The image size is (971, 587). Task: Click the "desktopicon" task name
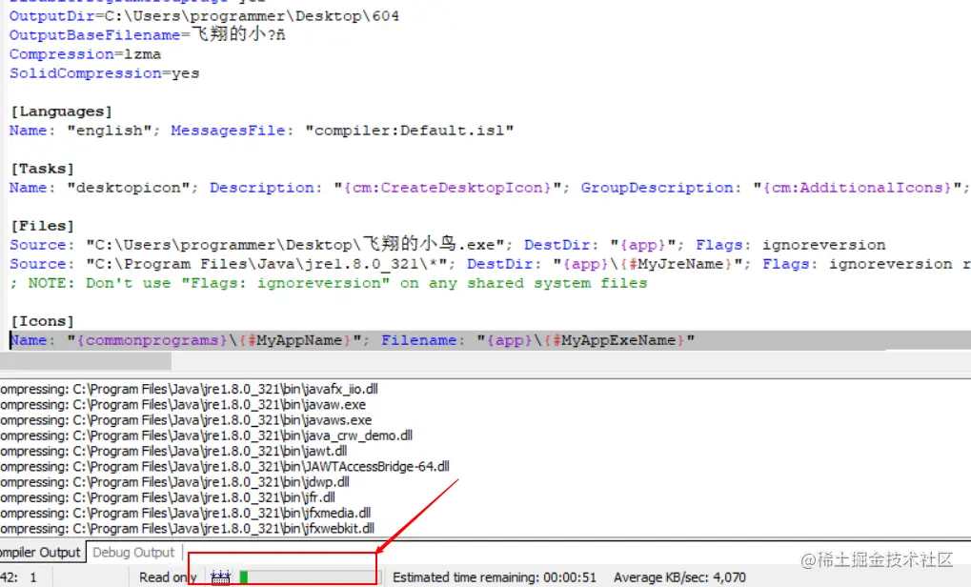pos(129,188)
